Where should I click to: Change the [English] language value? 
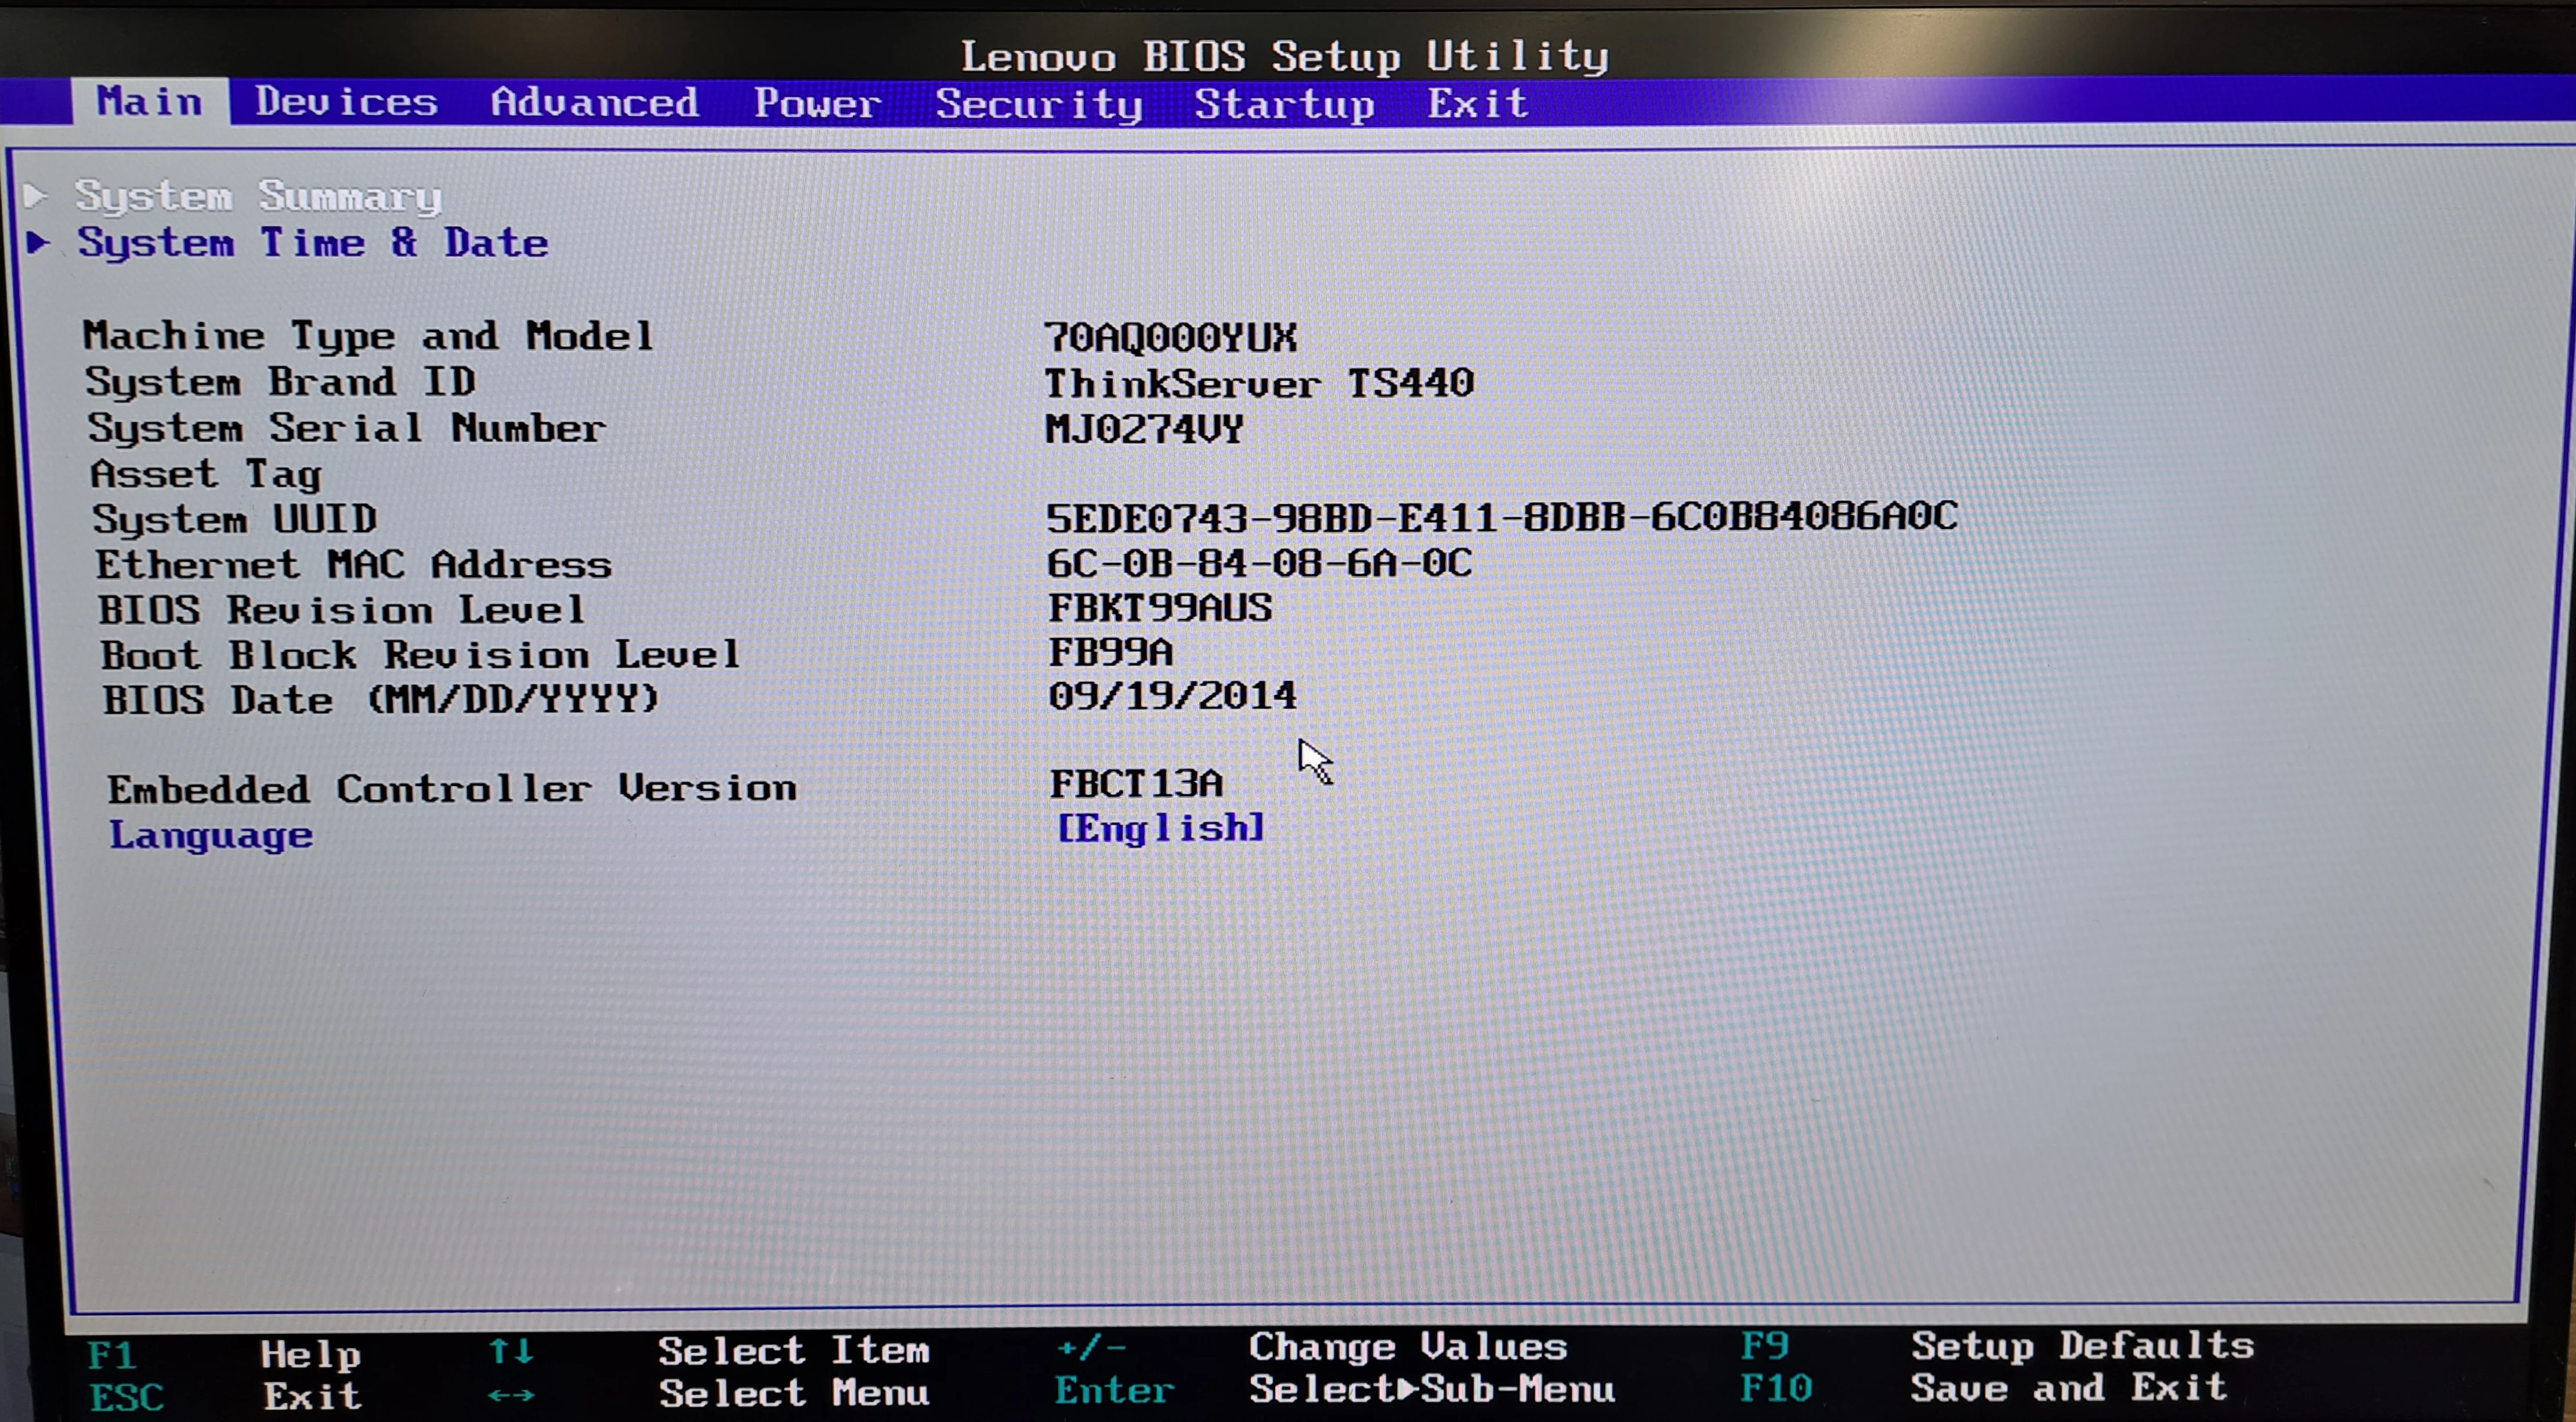click(x=1161, y=828)
